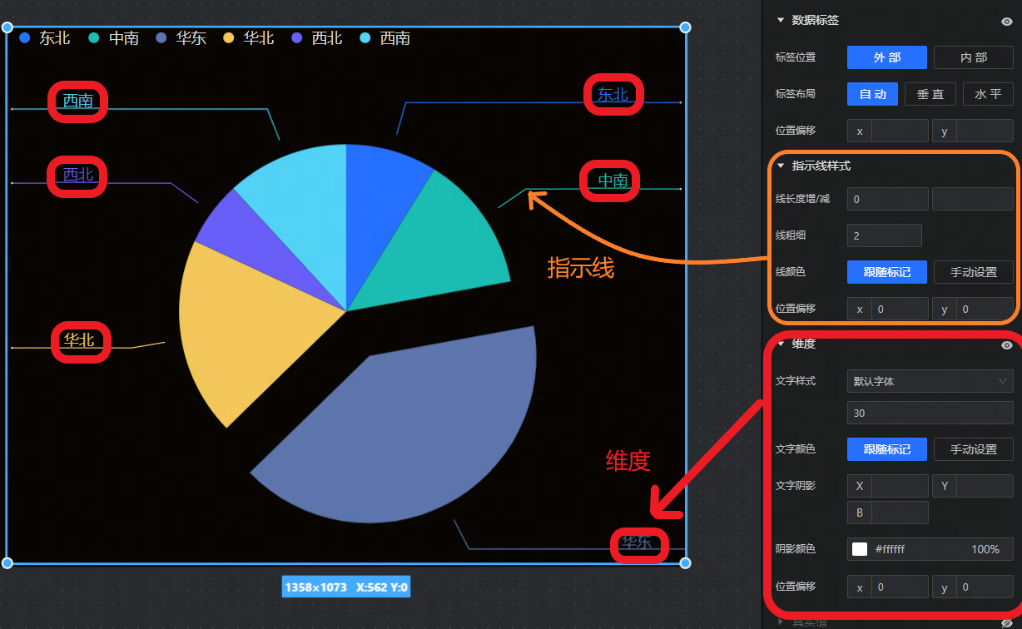Show the hidden 真实值 section via eye icon

click(1006, 622)
